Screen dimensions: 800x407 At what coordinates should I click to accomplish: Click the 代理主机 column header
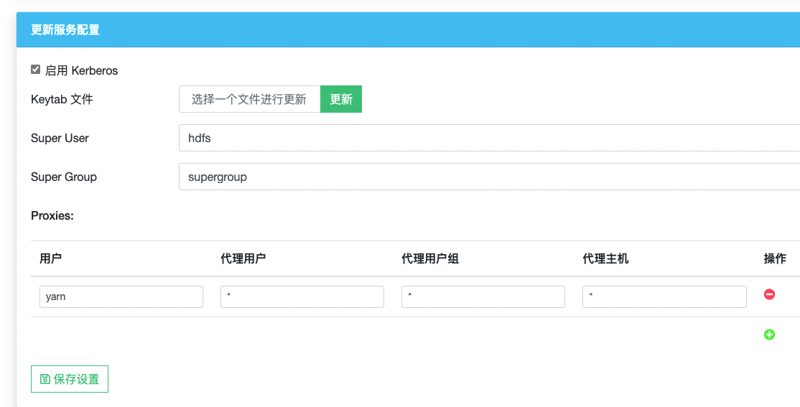pyautogui.click(x=605, y=258)
